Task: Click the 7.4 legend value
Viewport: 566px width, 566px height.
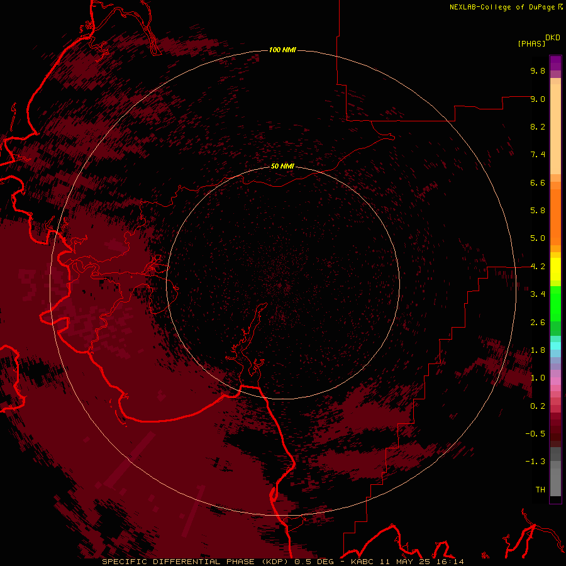Action: coord(538,155)
